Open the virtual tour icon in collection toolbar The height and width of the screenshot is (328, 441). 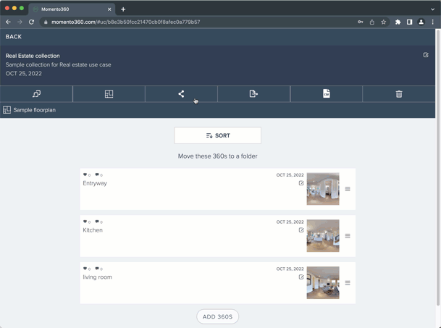point(36,93)
